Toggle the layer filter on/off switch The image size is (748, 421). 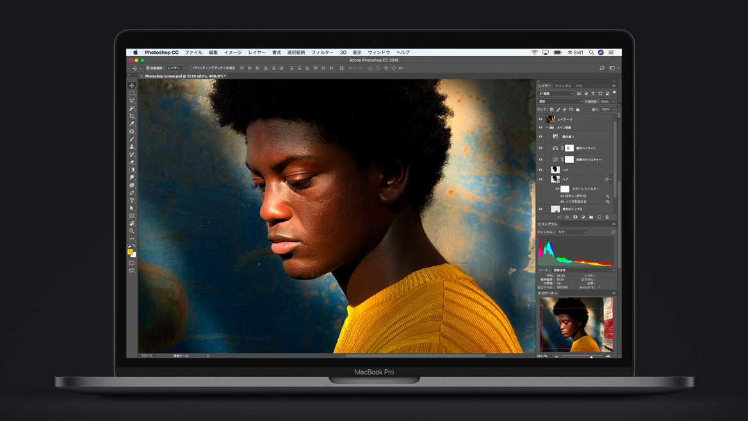tap(614, 93)
